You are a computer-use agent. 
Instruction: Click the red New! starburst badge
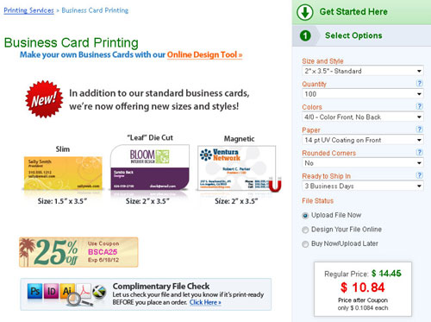point(44,99)
